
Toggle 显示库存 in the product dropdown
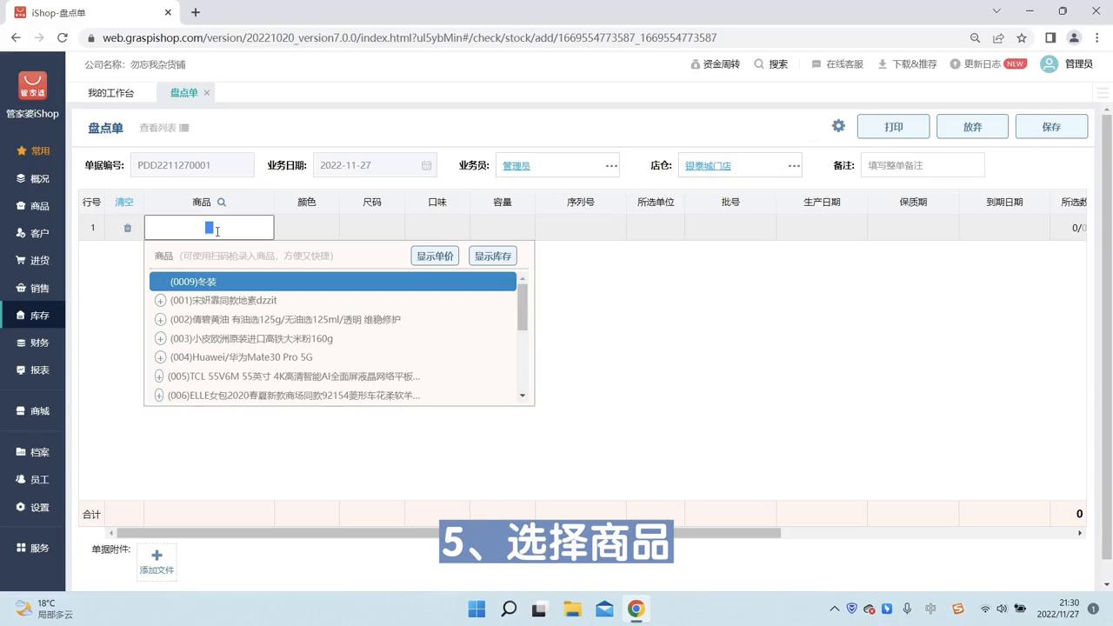tap(492, 256)
